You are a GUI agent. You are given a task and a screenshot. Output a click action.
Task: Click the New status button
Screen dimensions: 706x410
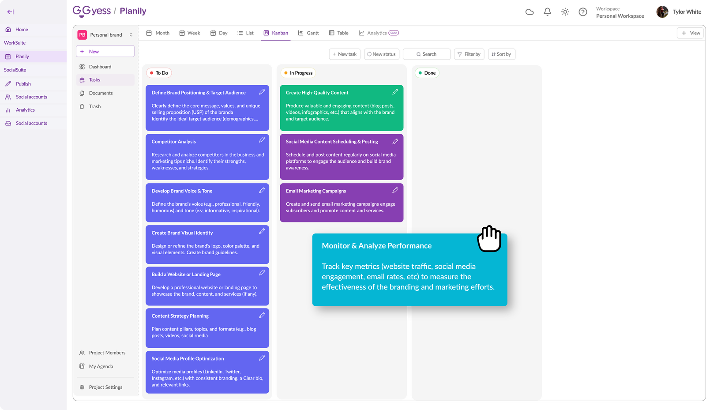point(382,54)
